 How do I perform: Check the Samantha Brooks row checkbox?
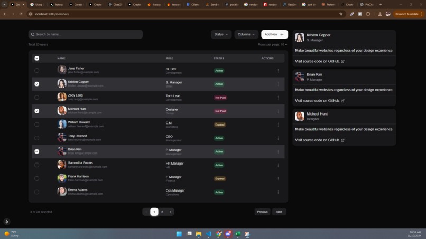pyautogui.click(x=36, y=165)
